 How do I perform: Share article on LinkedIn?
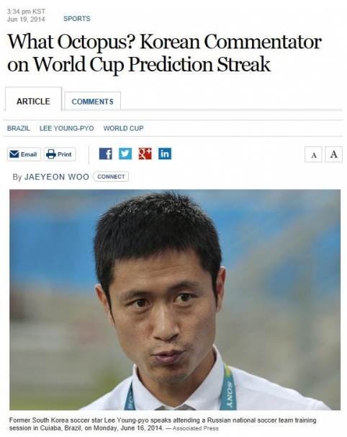click(x=165, y=154)
